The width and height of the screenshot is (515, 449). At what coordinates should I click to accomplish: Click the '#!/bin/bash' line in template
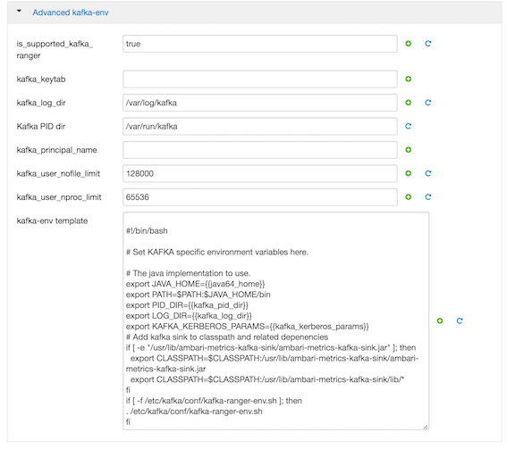tap(147, 231)
